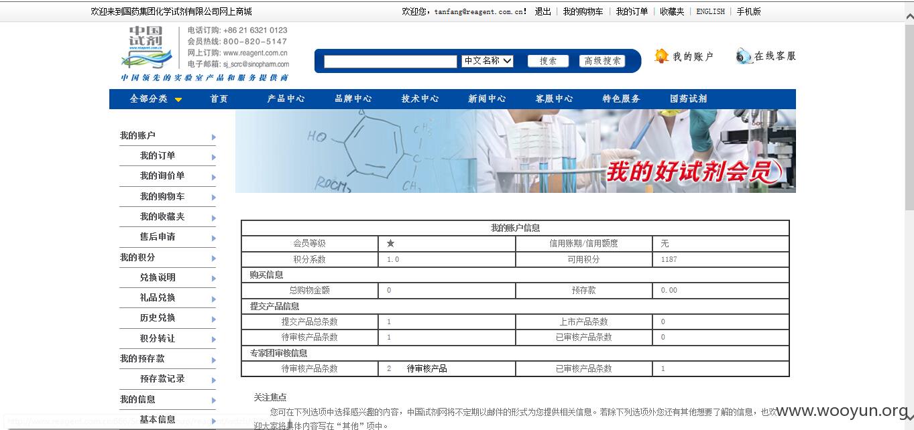This screenshot has height=430, width=914.
Task: Open 我的订单 in sidebar
Action: [x=158, y=155]
